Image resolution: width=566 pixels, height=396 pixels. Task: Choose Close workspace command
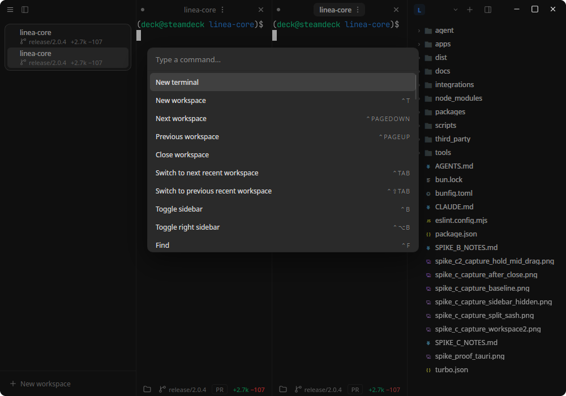[282, 154]
